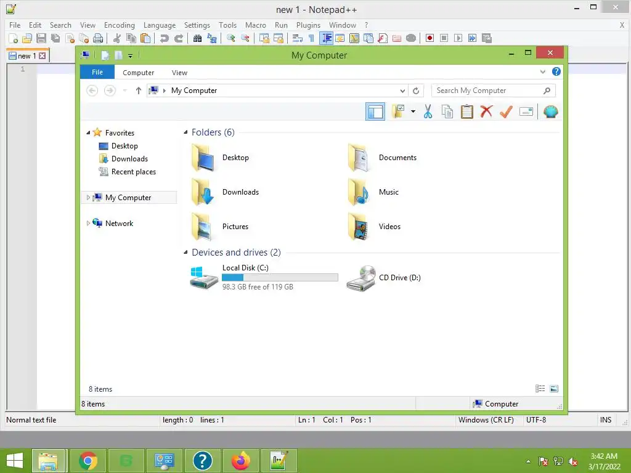Expand Network in navigation pane
Viewport: 631px width, 473px height.
[88, 223]
